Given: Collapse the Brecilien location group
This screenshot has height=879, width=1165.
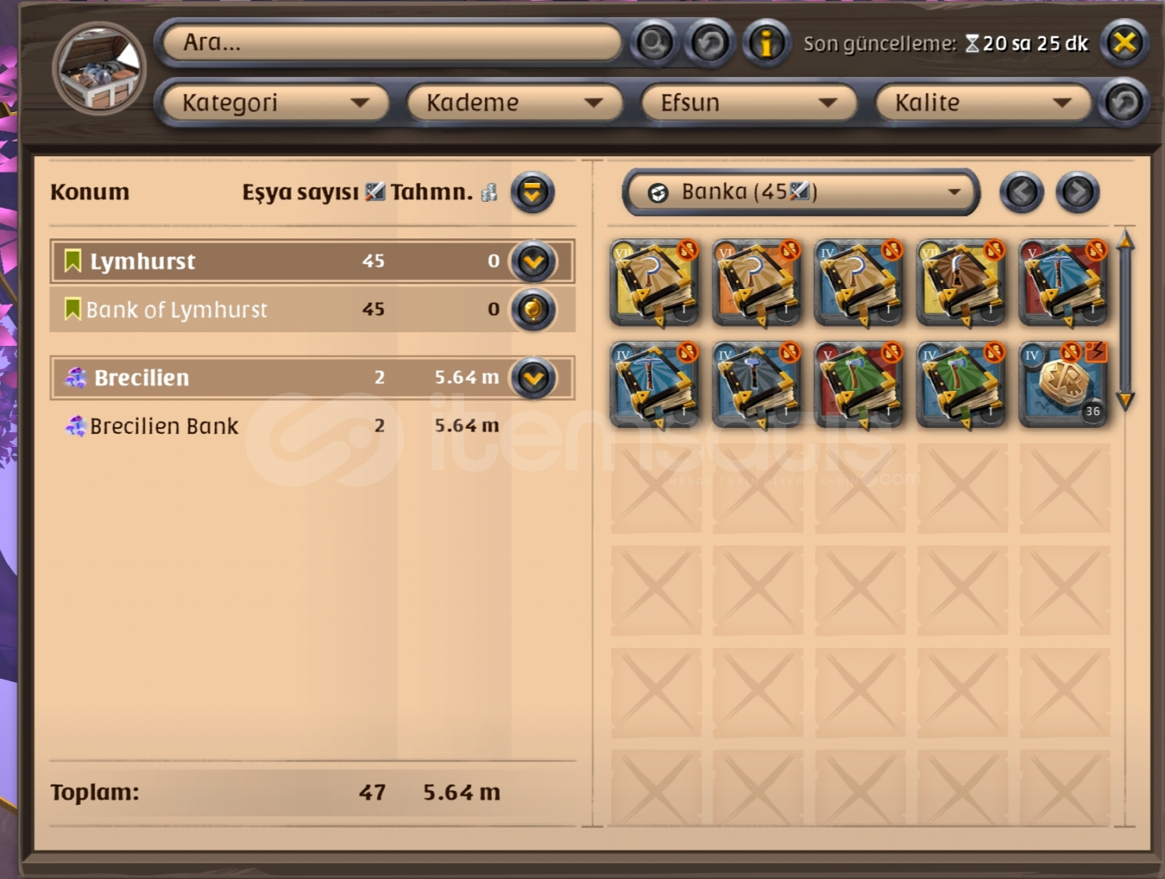Looking at the screenshot, I should [534, 378].
